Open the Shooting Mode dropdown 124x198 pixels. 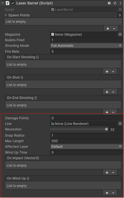[x=86, y=45]
